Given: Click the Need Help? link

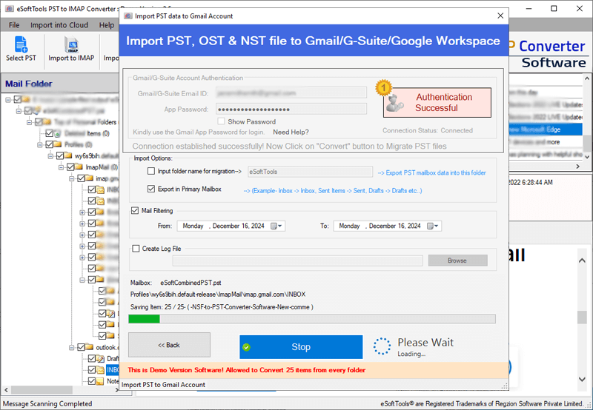Looking at the screenshot, I should click(x=291, y=132).
